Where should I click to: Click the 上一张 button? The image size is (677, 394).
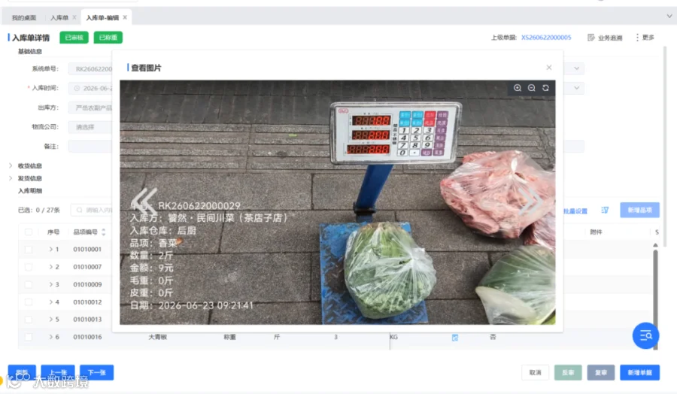58,372
